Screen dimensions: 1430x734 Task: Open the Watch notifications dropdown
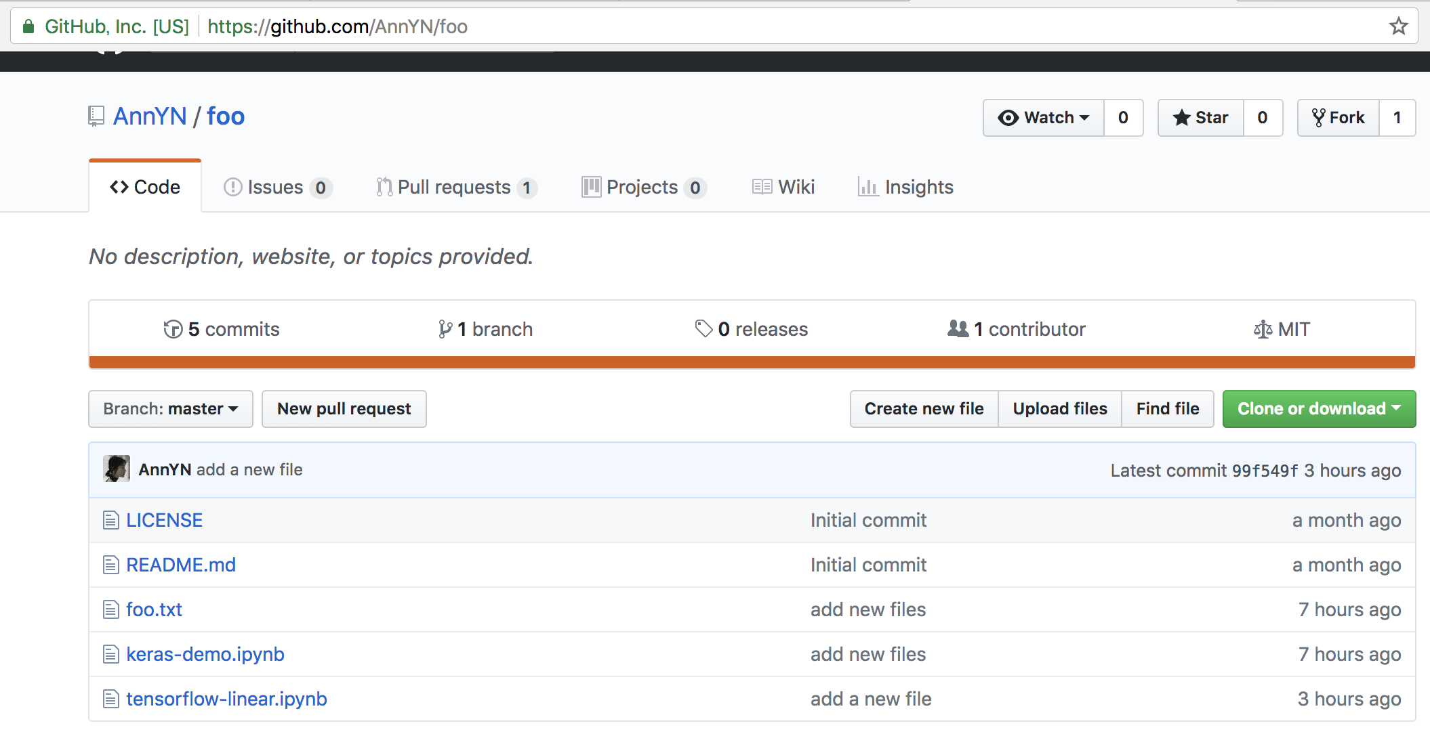(x=1044, y=118)
